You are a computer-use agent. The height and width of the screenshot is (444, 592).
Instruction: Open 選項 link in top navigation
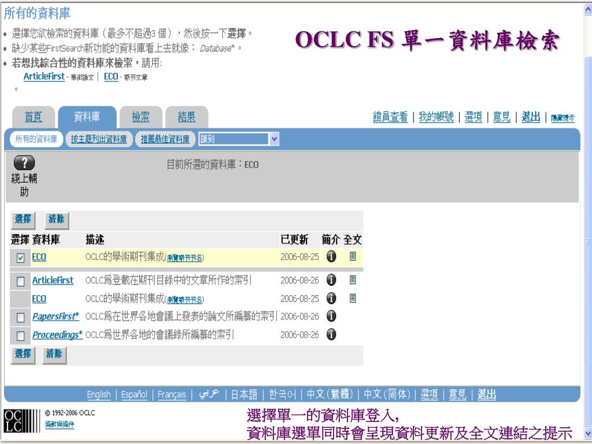coord(473,117)
